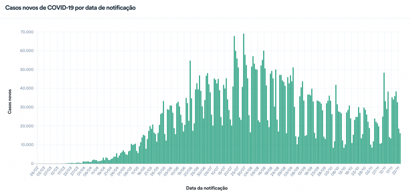Click the 'Data da notificação' x-axis title
The image size is (410, 193).
[x=207, y=187]
